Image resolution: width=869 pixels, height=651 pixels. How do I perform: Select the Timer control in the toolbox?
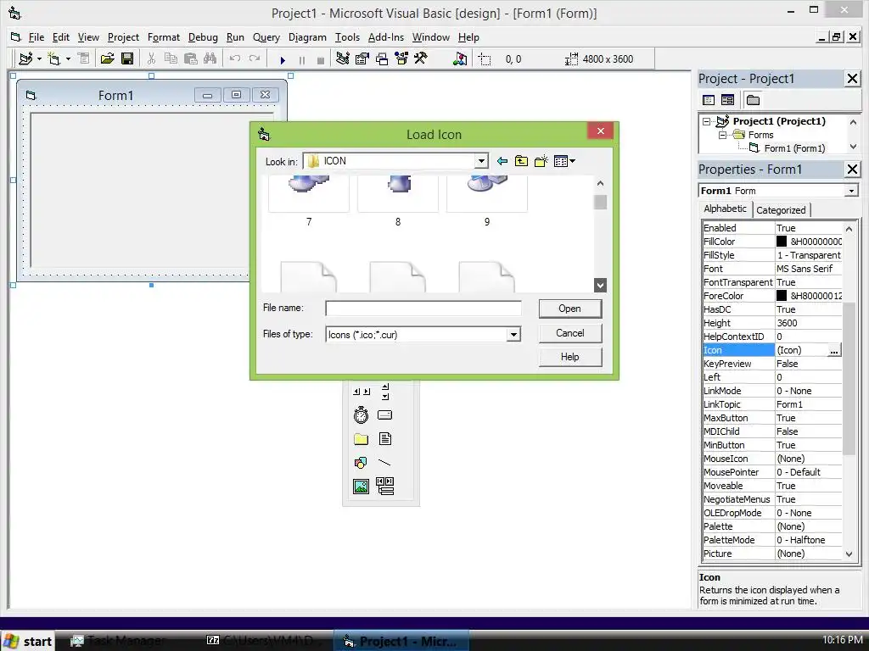361,415
